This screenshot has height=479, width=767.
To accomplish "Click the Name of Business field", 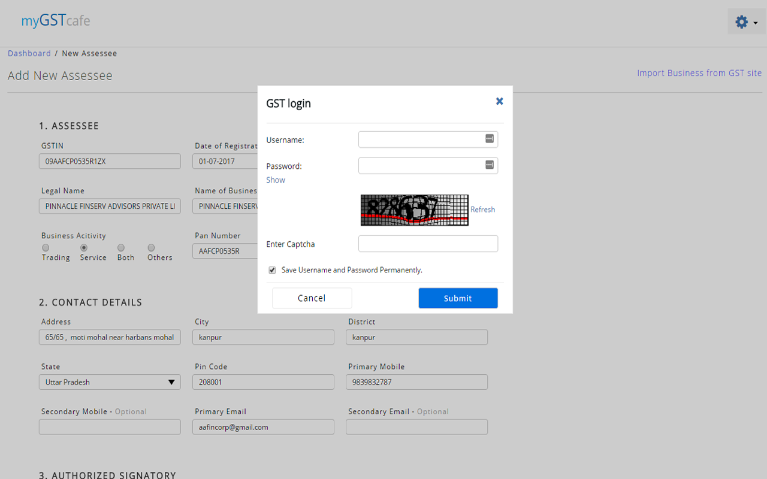I will [x=225, y=206].
